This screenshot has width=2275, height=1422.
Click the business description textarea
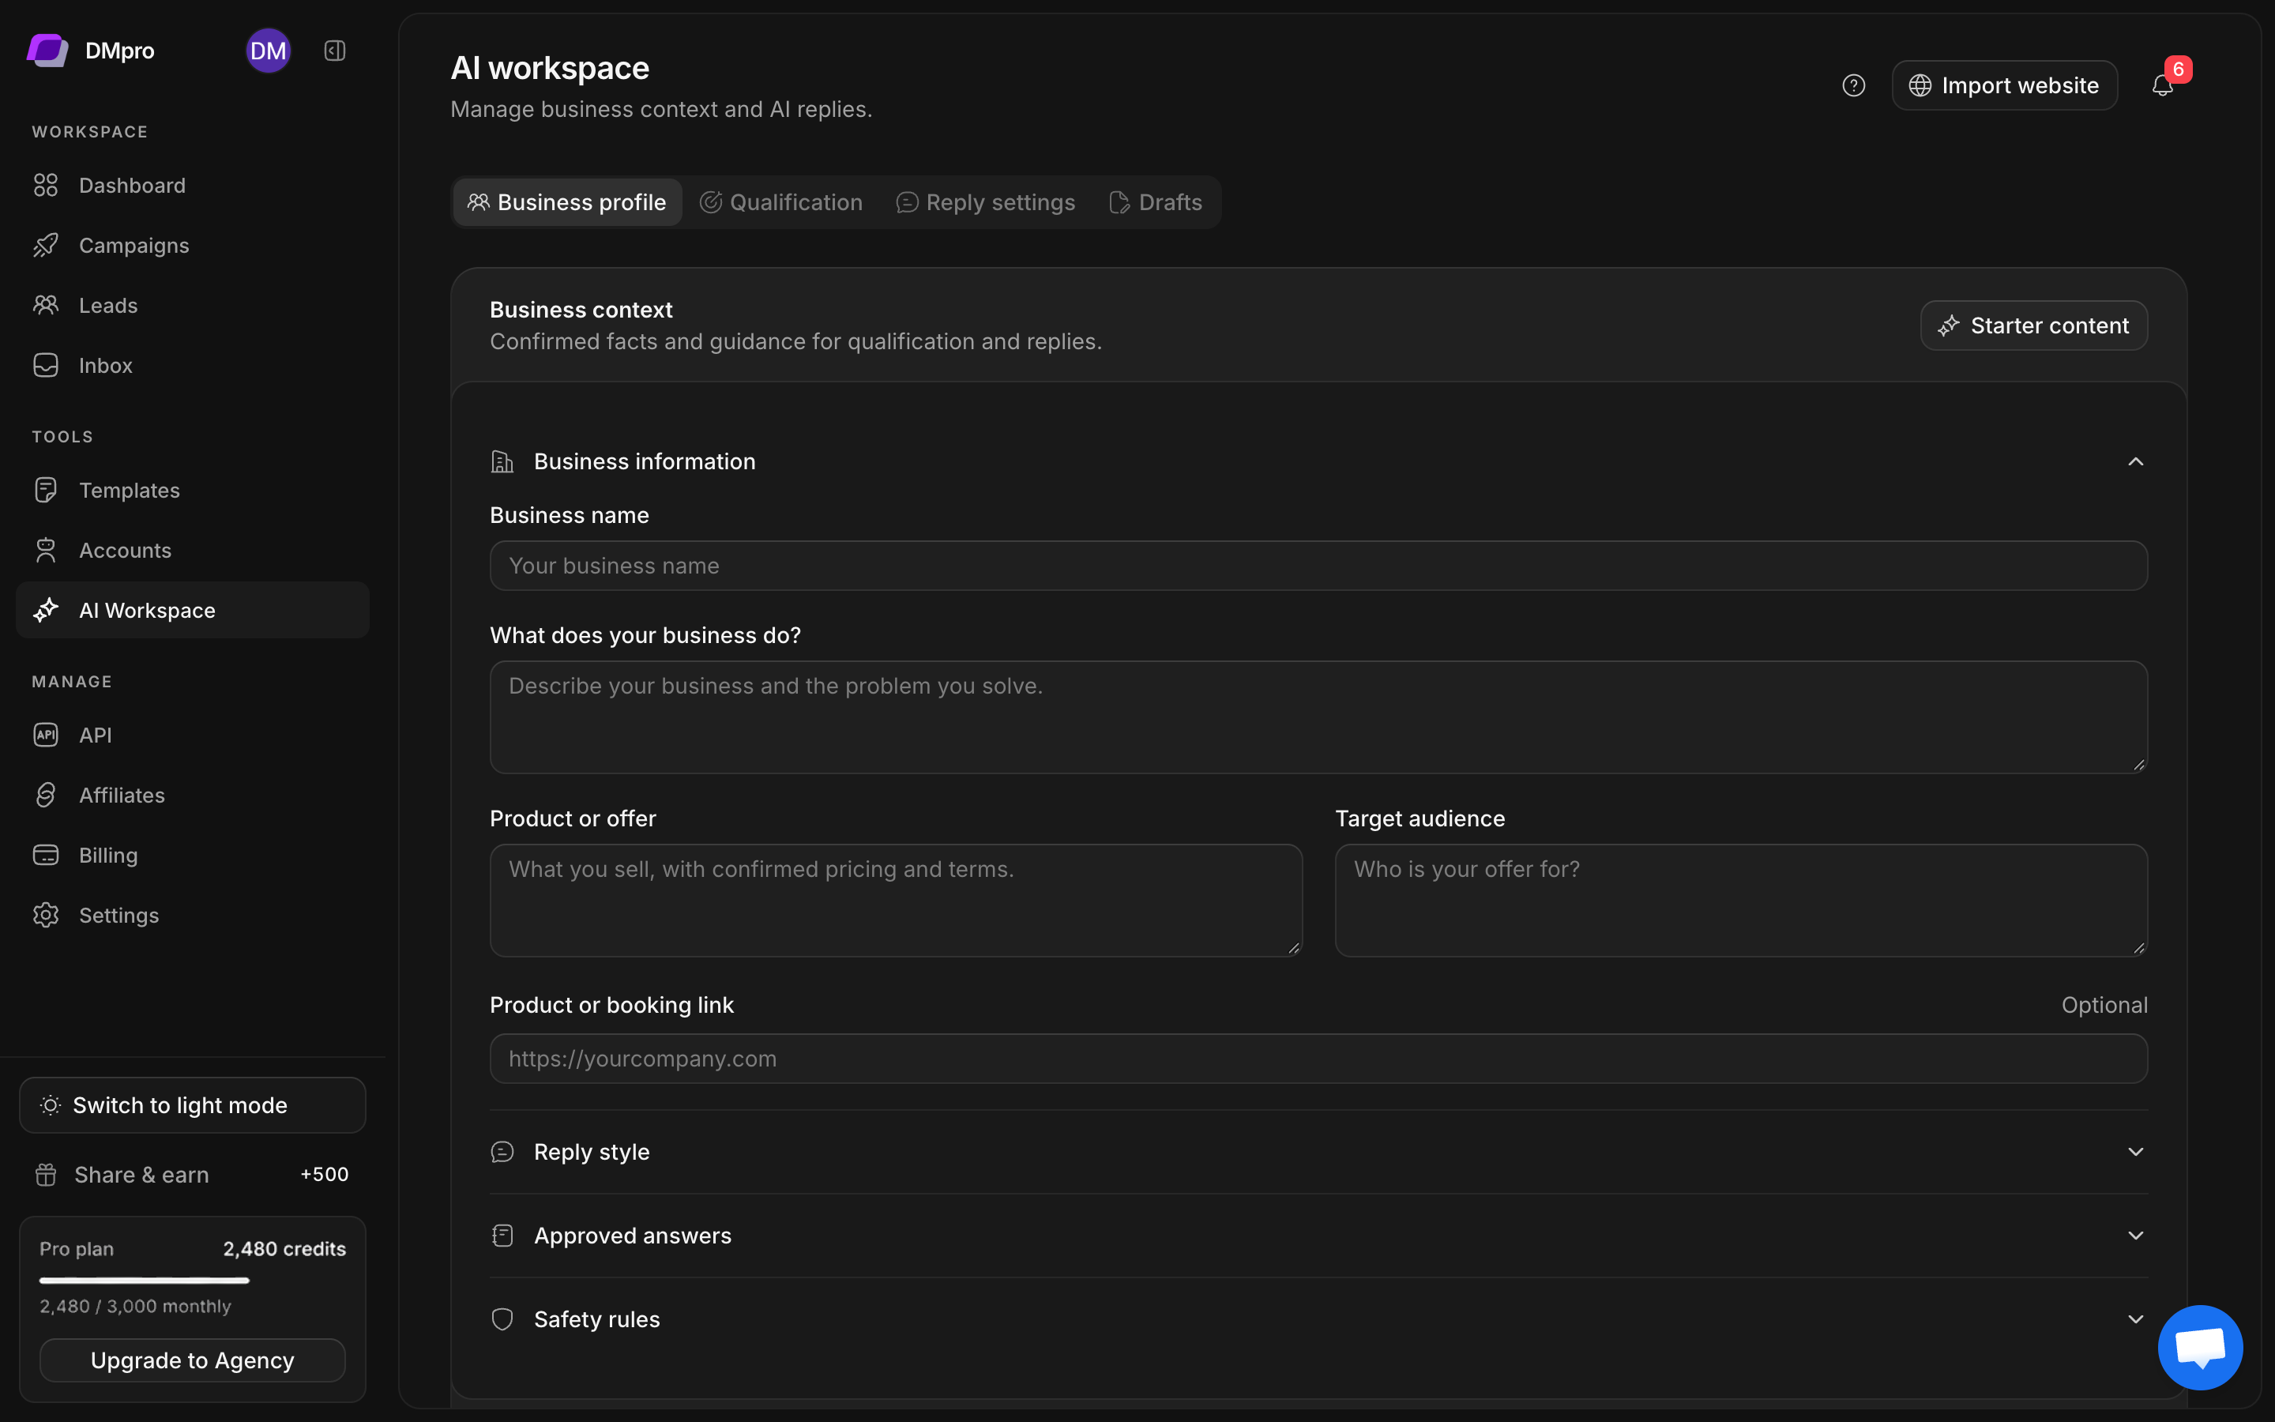[1318, 717]
